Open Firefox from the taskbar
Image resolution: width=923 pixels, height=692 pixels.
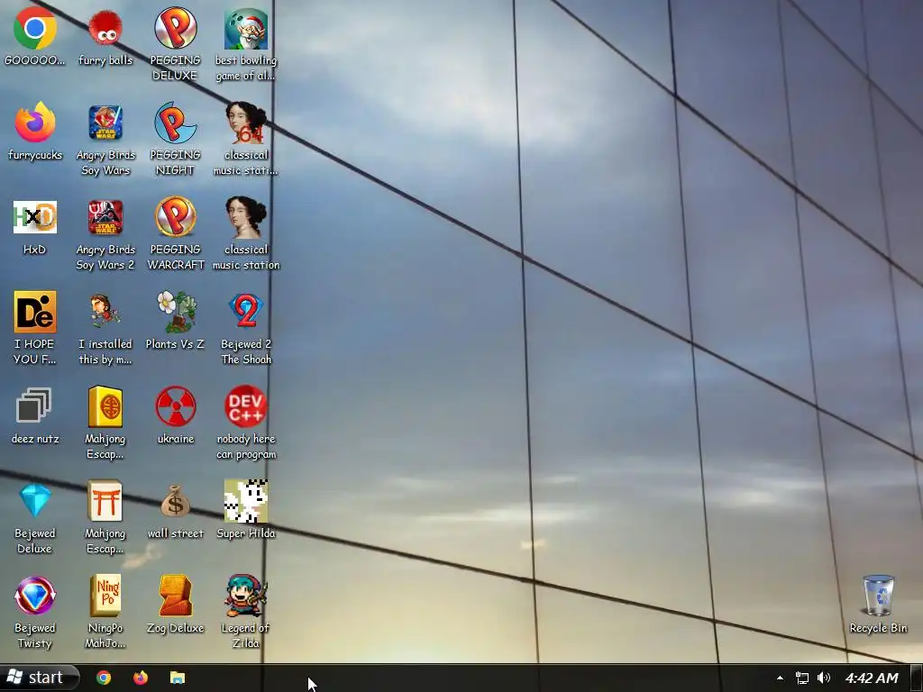140,678
